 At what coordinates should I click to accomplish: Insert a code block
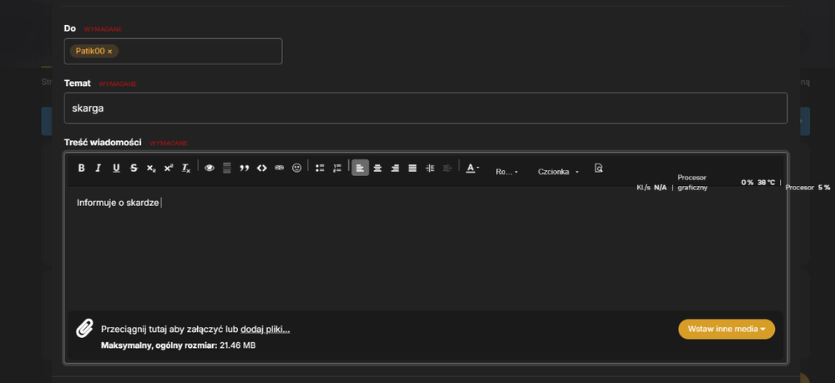pos(261,168)
